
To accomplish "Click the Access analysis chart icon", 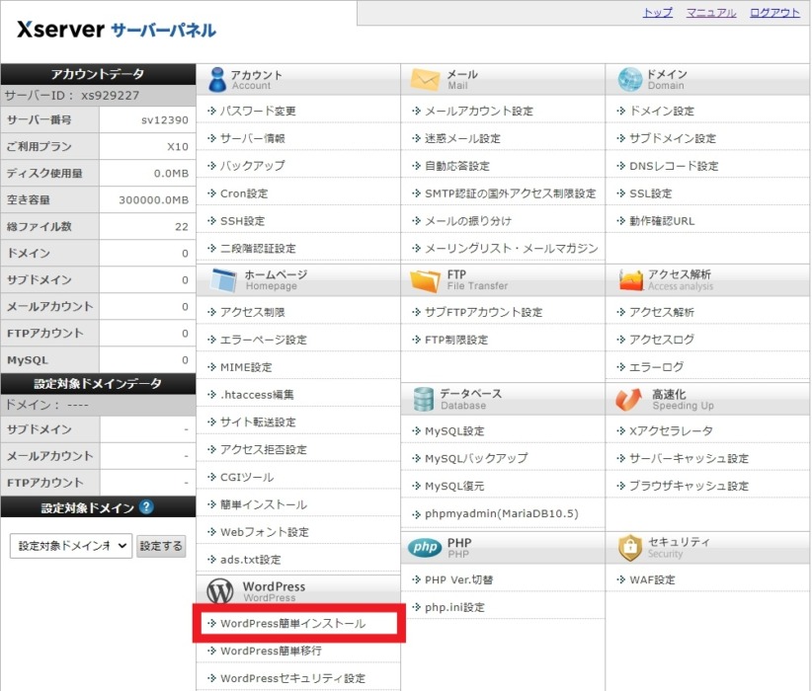I will [x=631, y=280].
